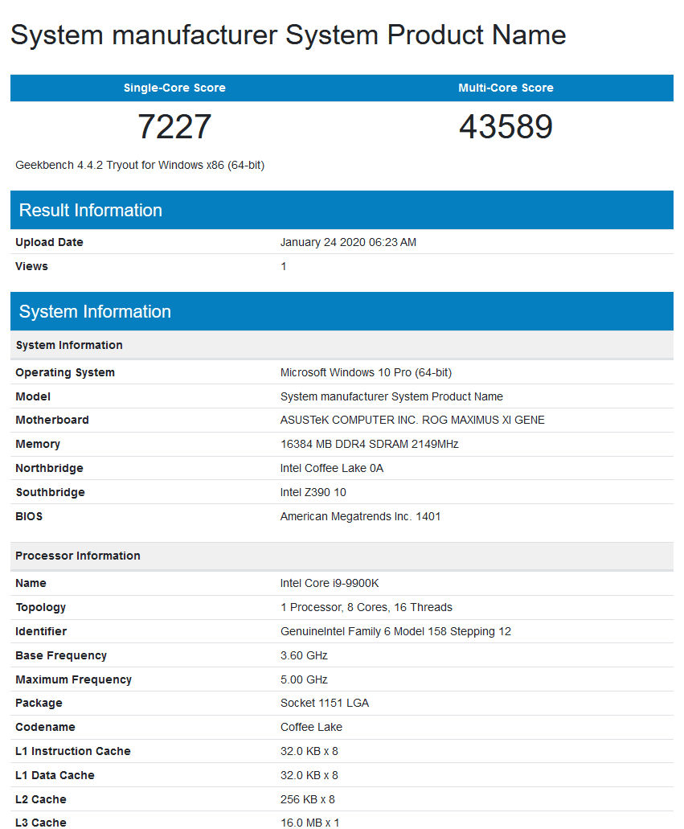Click the Motherboard label

pos(52,420)
